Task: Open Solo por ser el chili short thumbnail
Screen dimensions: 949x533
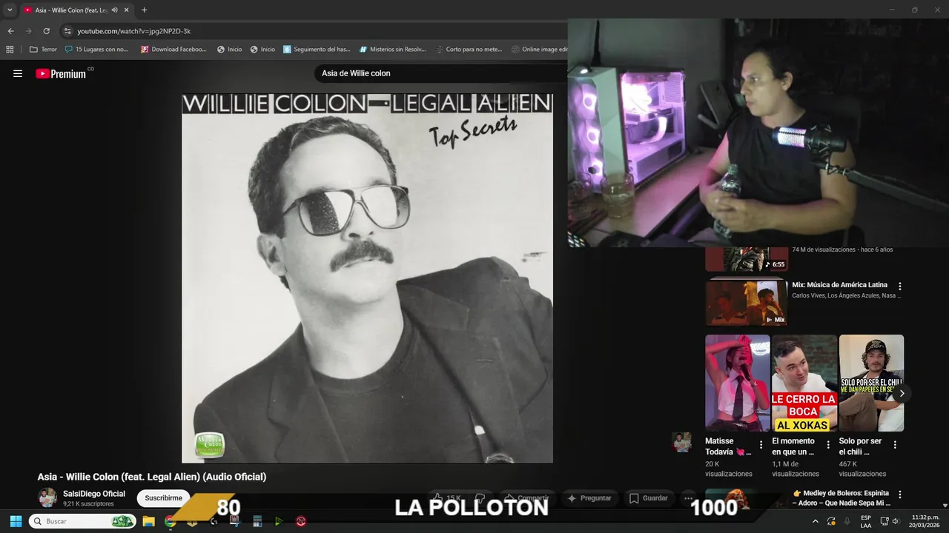Action: [871, 383]
